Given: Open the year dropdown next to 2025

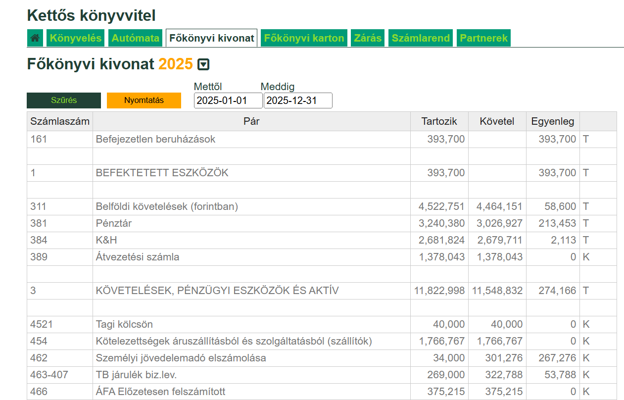Looking at the screenshot, I should (203, 64).
